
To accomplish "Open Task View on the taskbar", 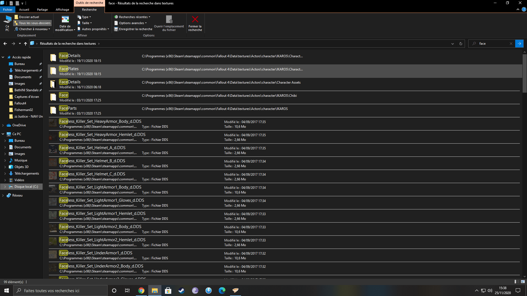I will pos(127,291).
